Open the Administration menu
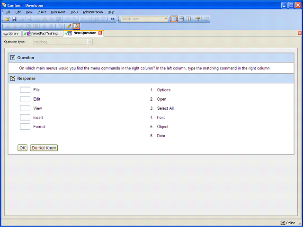 point(93,12)
